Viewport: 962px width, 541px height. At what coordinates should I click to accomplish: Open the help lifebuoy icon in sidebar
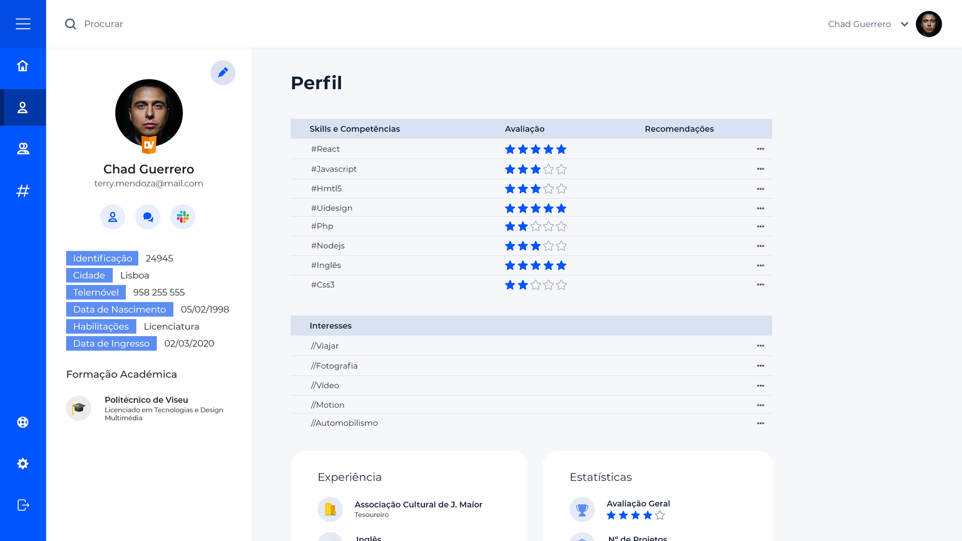pos(23,422)
